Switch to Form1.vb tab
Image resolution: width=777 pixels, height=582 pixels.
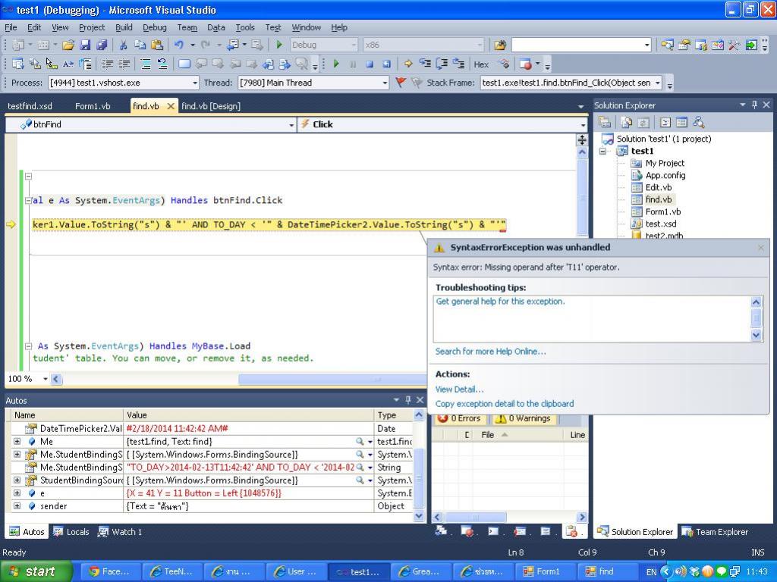pyautogui.click(x=93, y=106)
